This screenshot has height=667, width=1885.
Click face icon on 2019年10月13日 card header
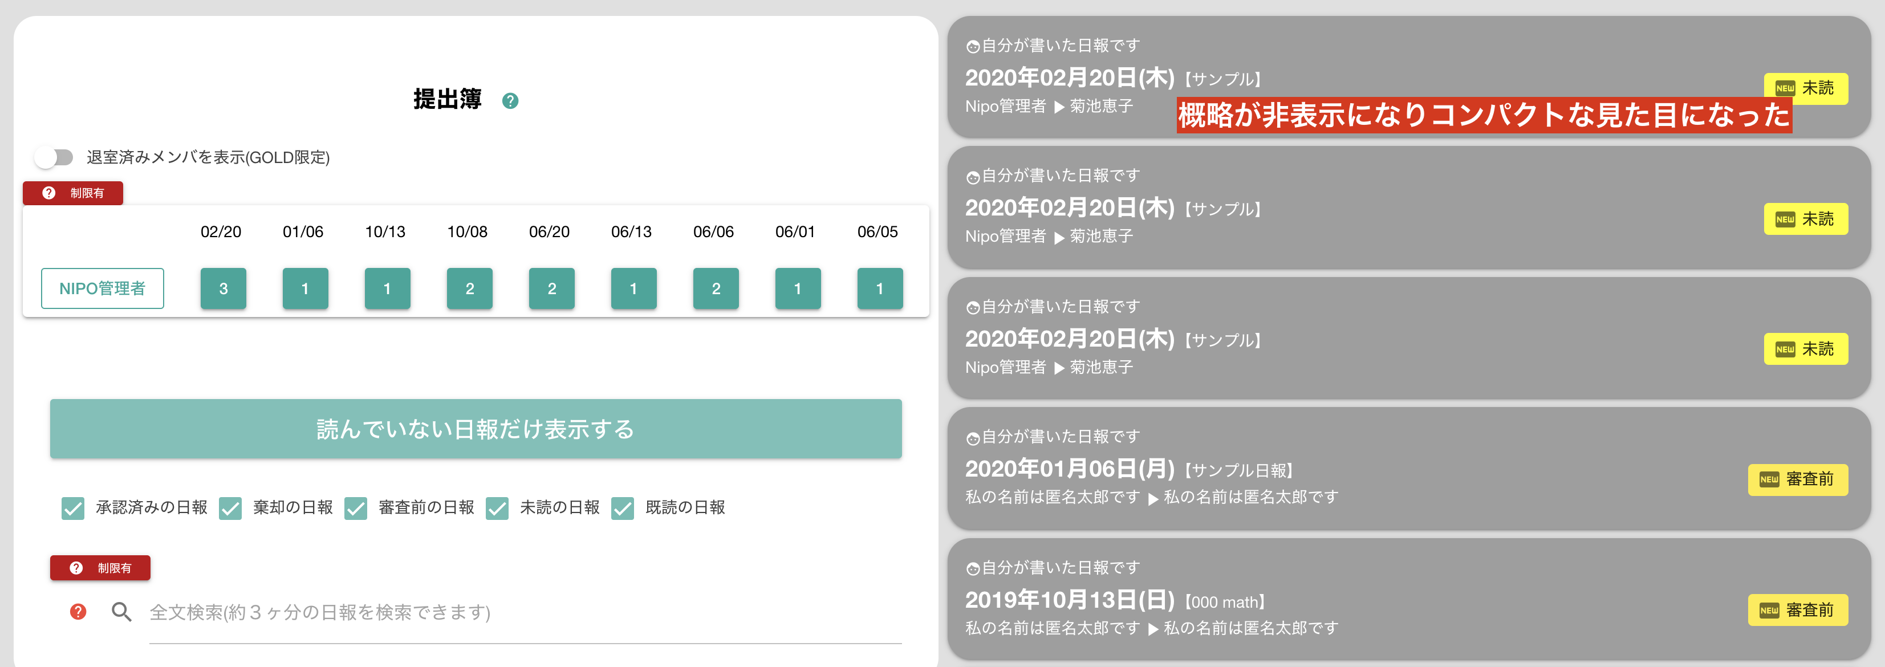973,569
